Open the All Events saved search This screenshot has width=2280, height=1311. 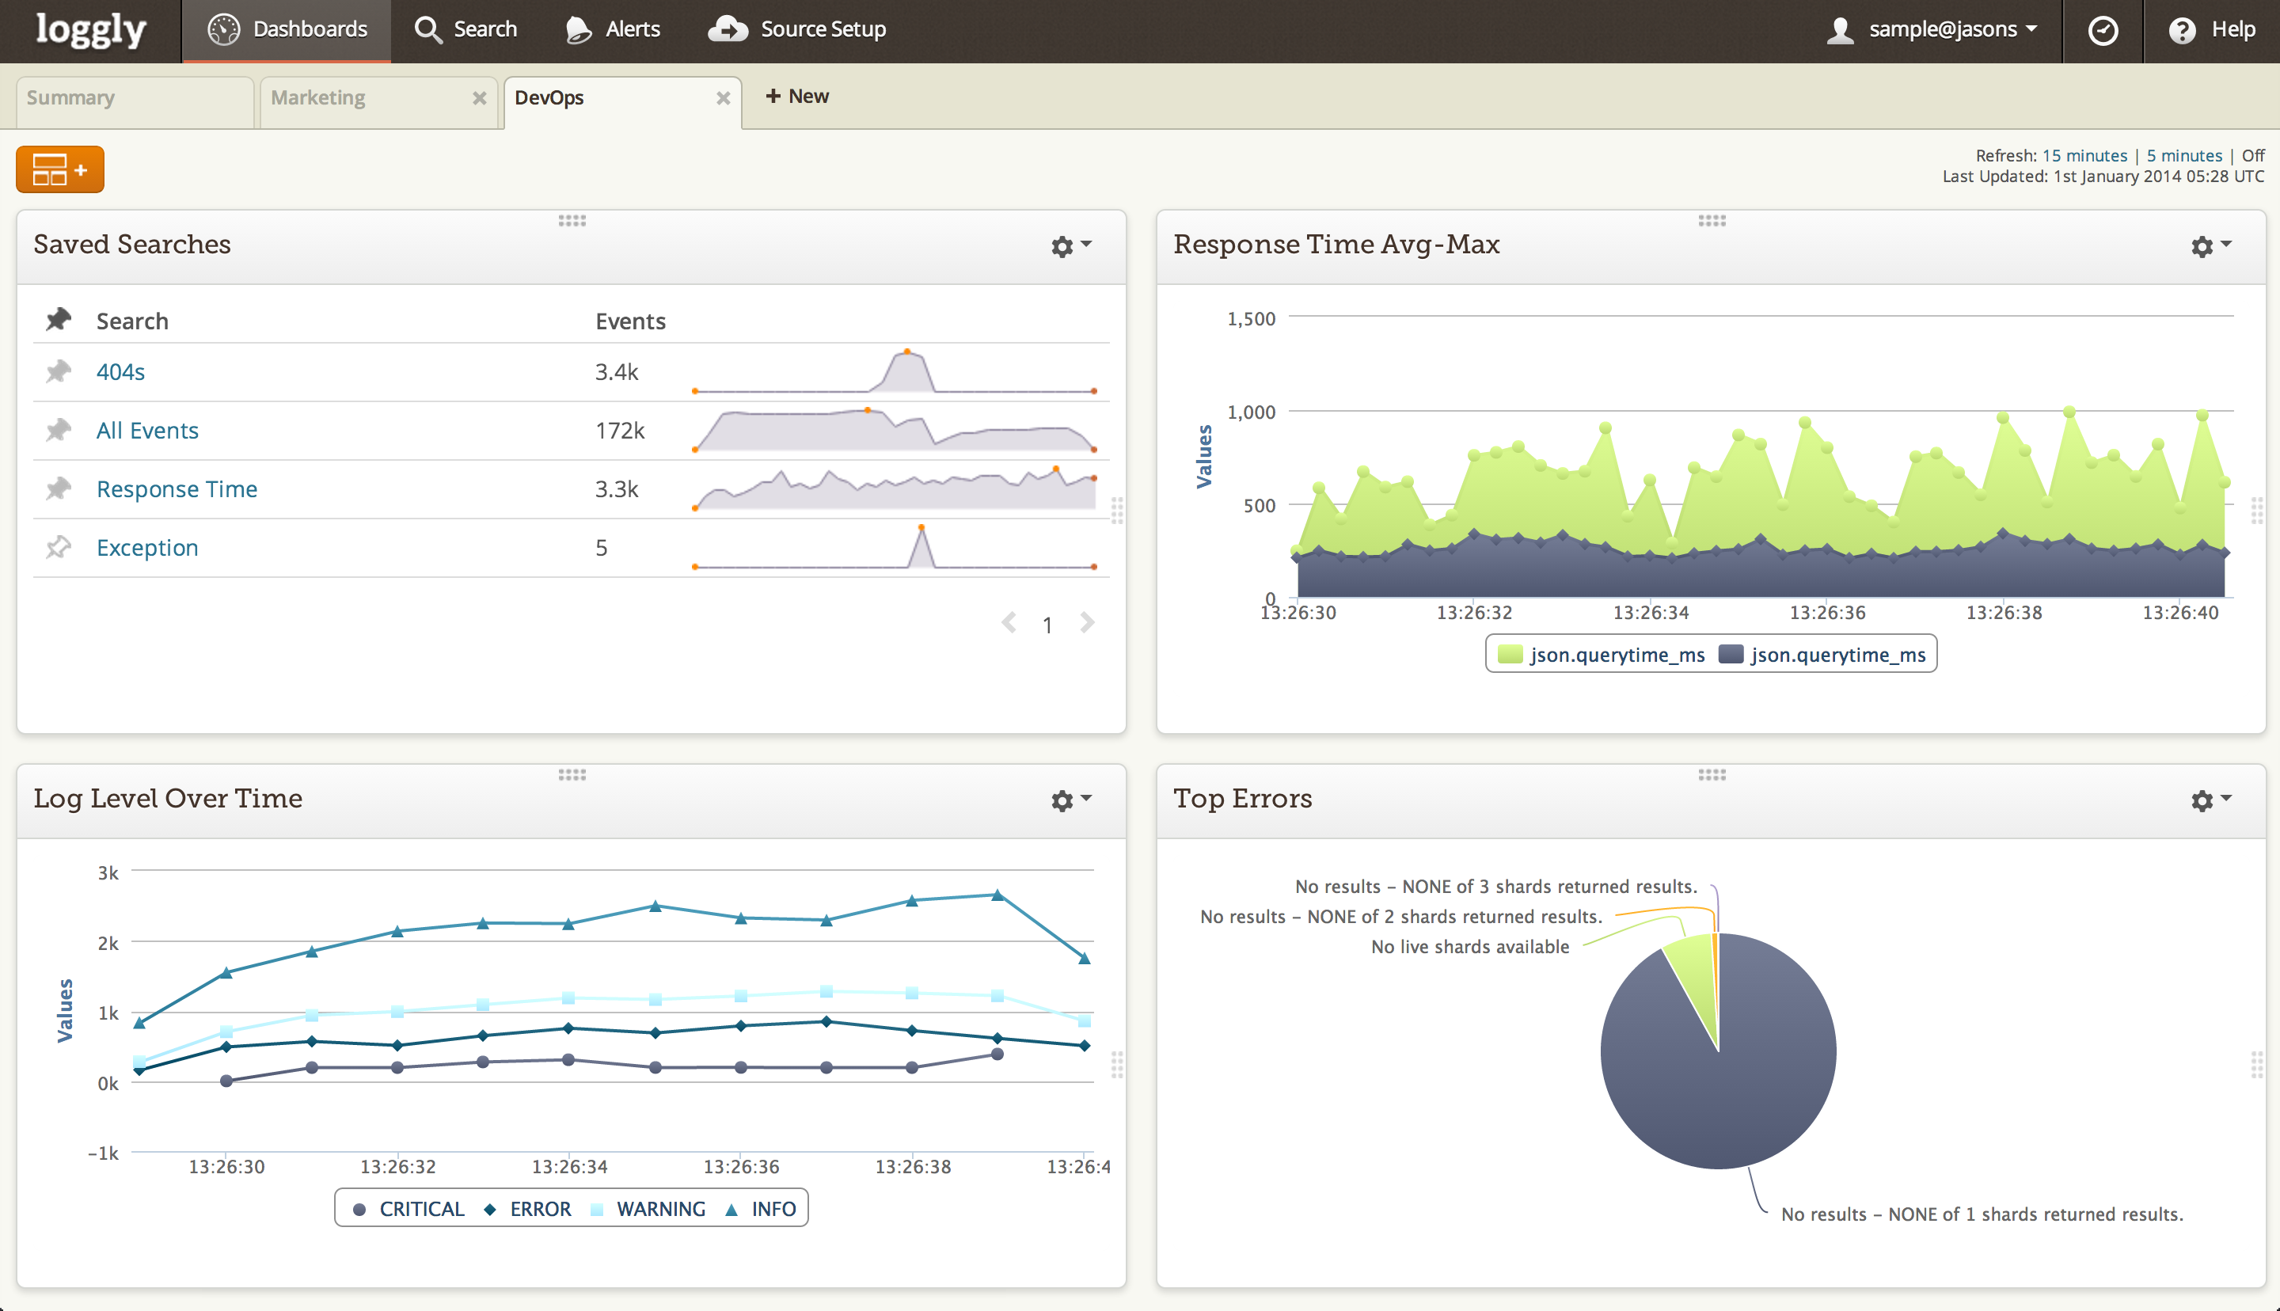tap(147, 431)
